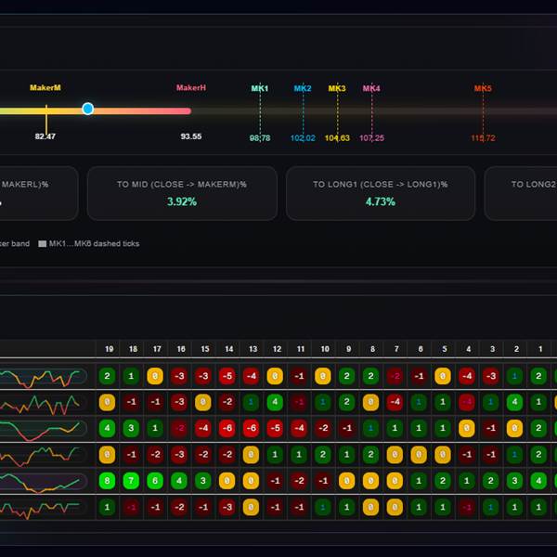The image size is (557, 557).
Task: Open the TO LONG1 (CLOSE -> LONG1)% card
Action: click(x=381, y=193)
